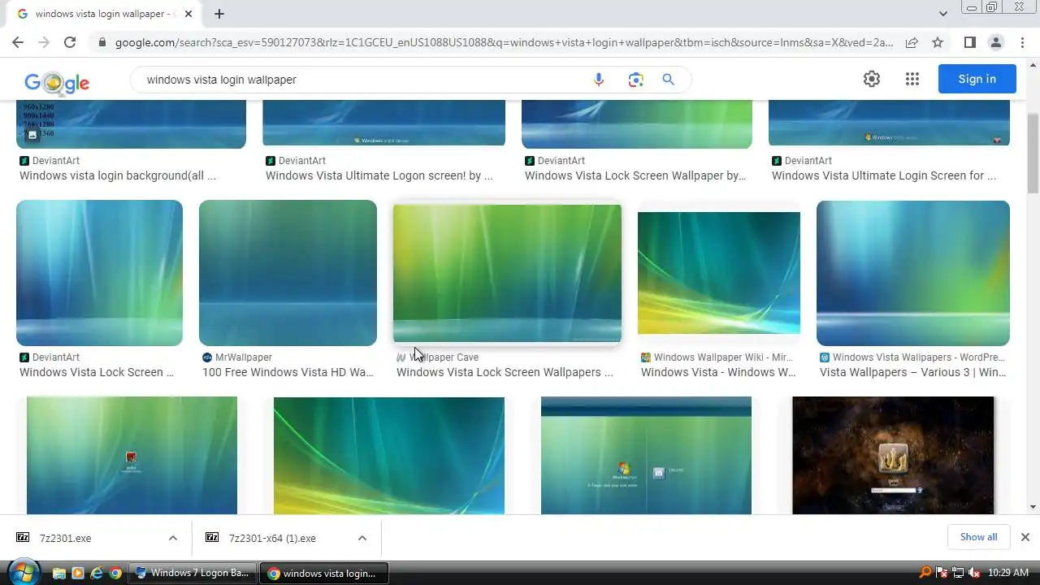Close the current browser tab

click(x=188, y=14)
